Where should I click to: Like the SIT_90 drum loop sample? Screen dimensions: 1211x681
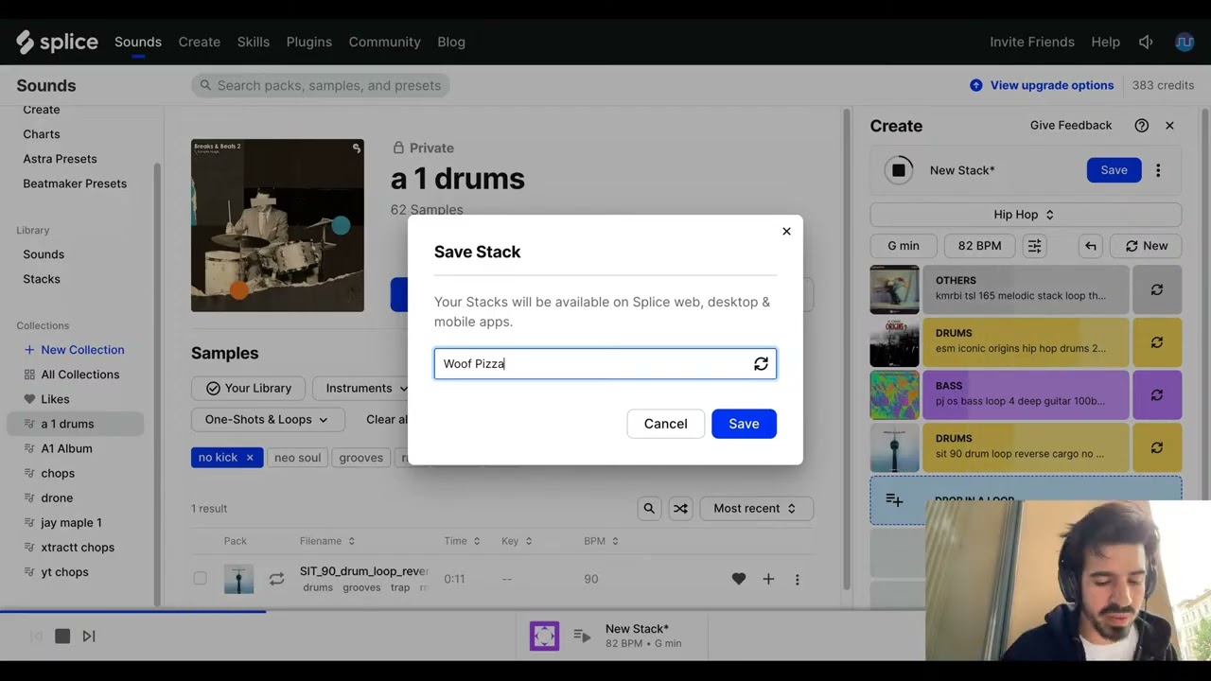[x=739, y=579]
